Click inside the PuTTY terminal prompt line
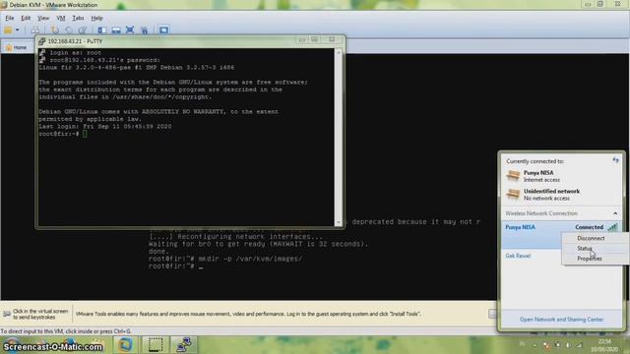 coord(186,134)
